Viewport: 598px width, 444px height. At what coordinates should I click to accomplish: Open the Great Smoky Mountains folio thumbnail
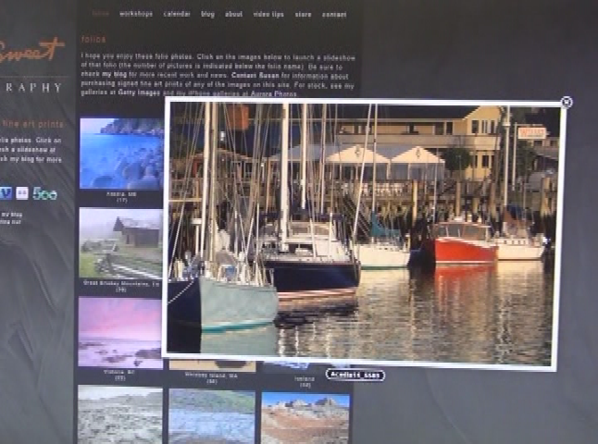[120, 242]
